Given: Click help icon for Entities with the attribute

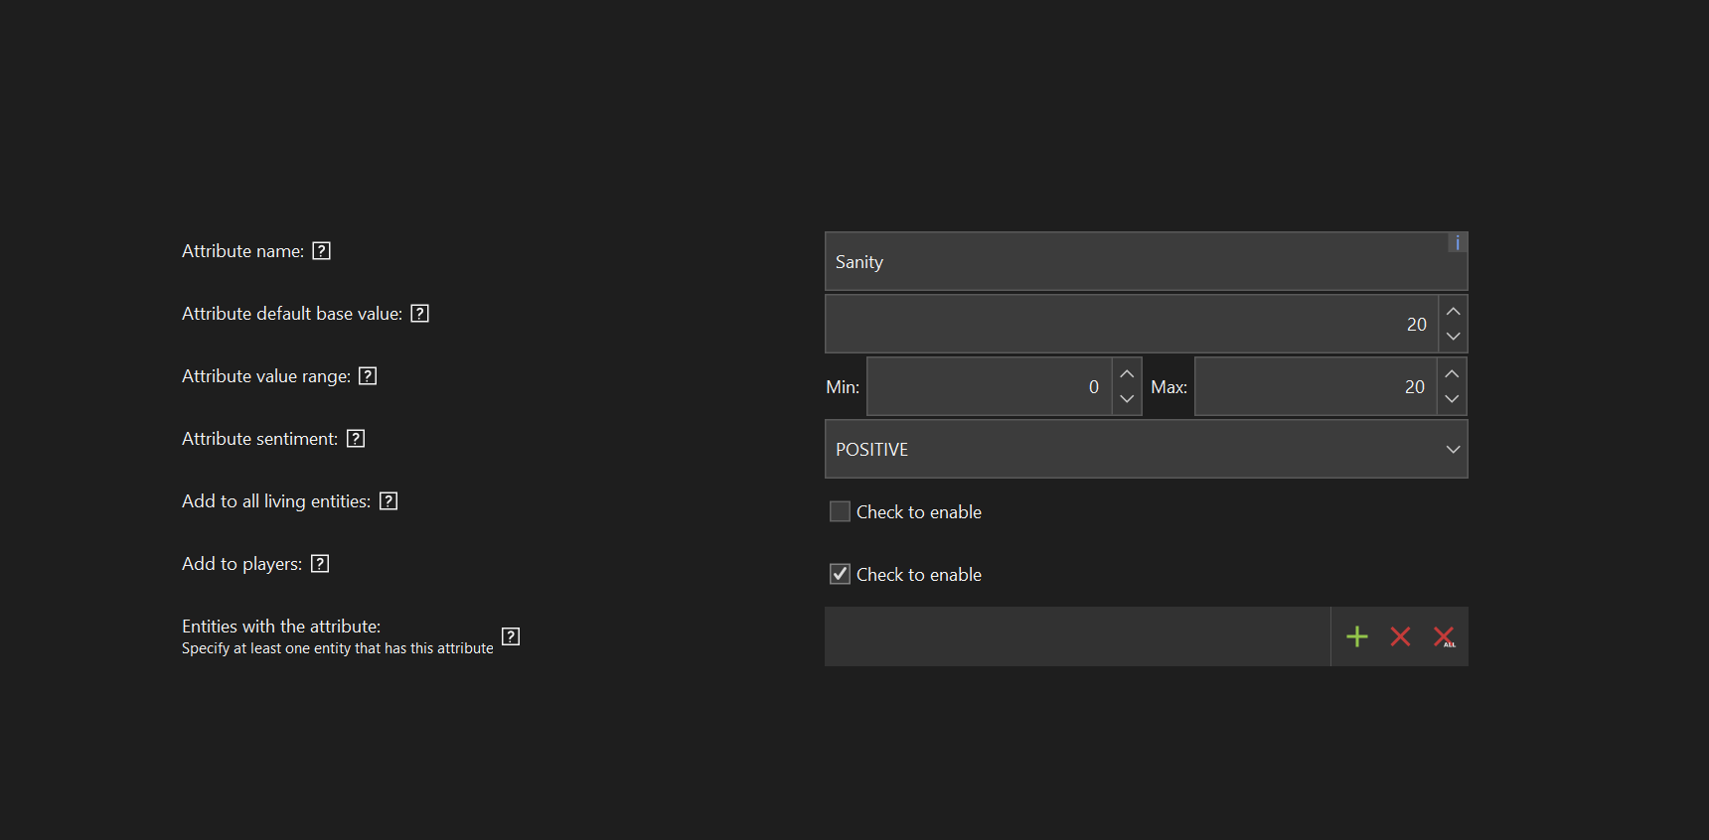Looking at the screenshot, I should click(x=511, y=636).
